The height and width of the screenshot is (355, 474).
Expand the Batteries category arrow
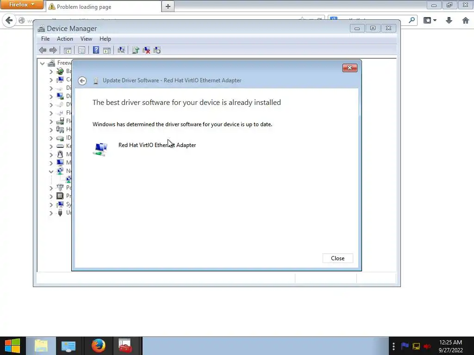click(51, 72)
